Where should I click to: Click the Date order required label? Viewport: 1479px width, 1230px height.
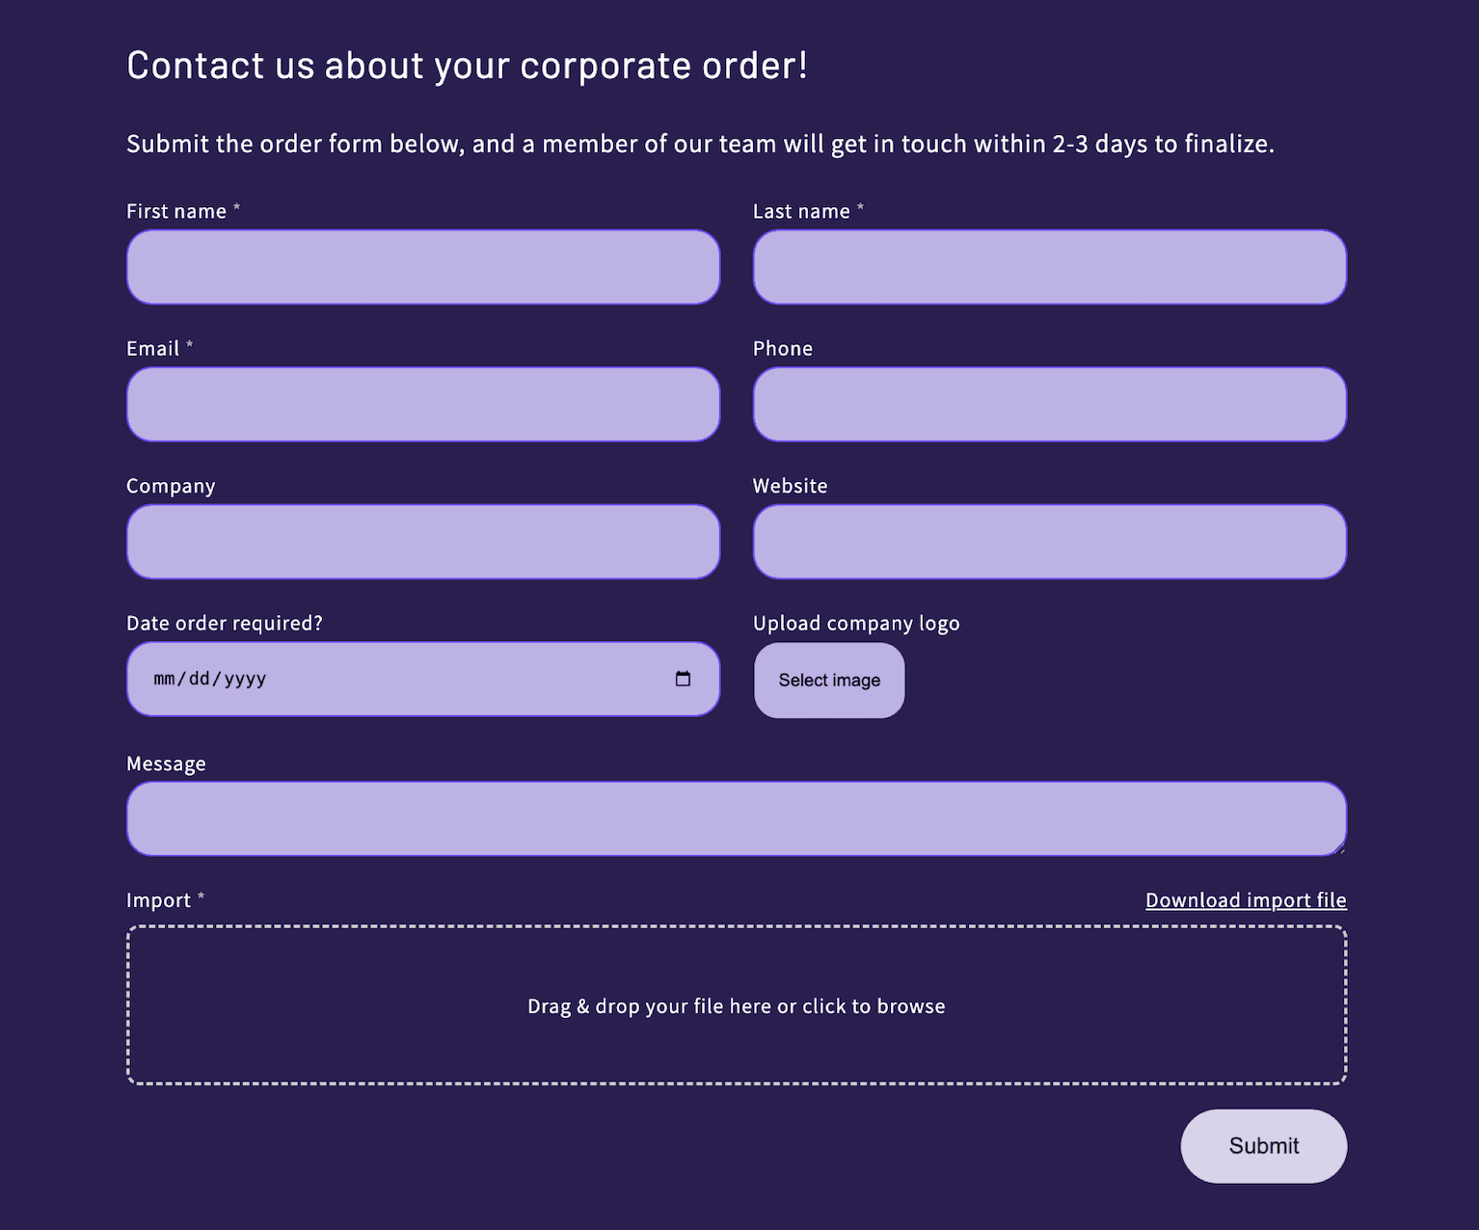point(225,623)
